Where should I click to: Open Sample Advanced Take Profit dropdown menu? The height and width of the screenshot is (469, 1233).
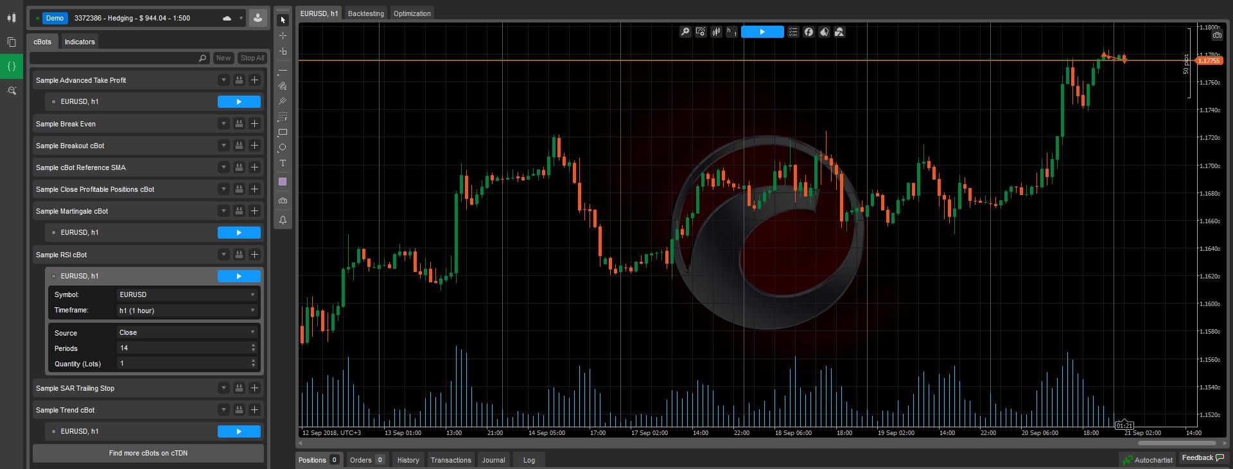coord(223,80)
